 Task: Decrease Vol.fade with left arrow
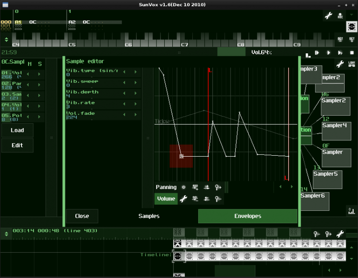pos(124,115)
